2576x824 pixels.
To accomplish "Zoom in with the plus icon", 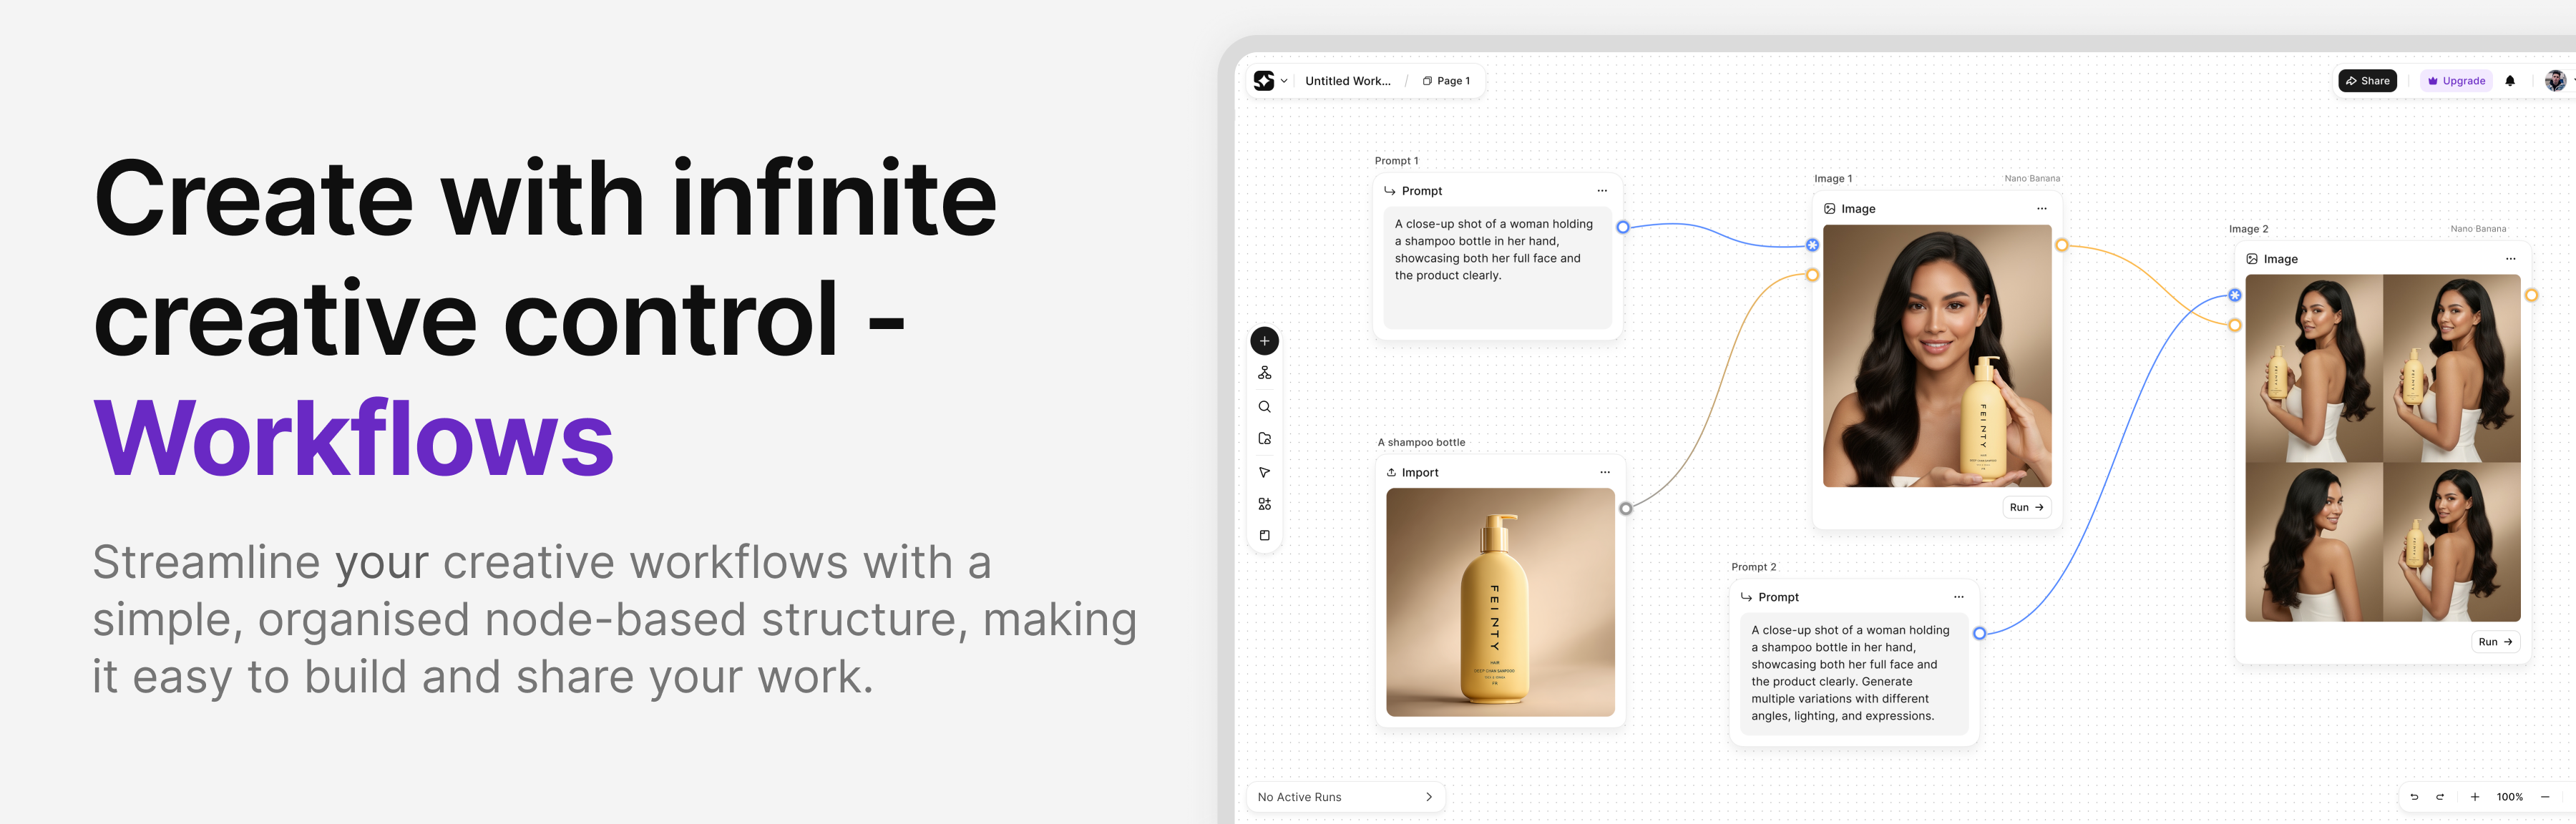I will point(2475,798).
